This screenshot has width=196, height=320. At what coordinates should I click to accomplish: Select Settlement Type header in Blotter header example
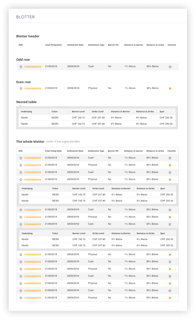96,45
